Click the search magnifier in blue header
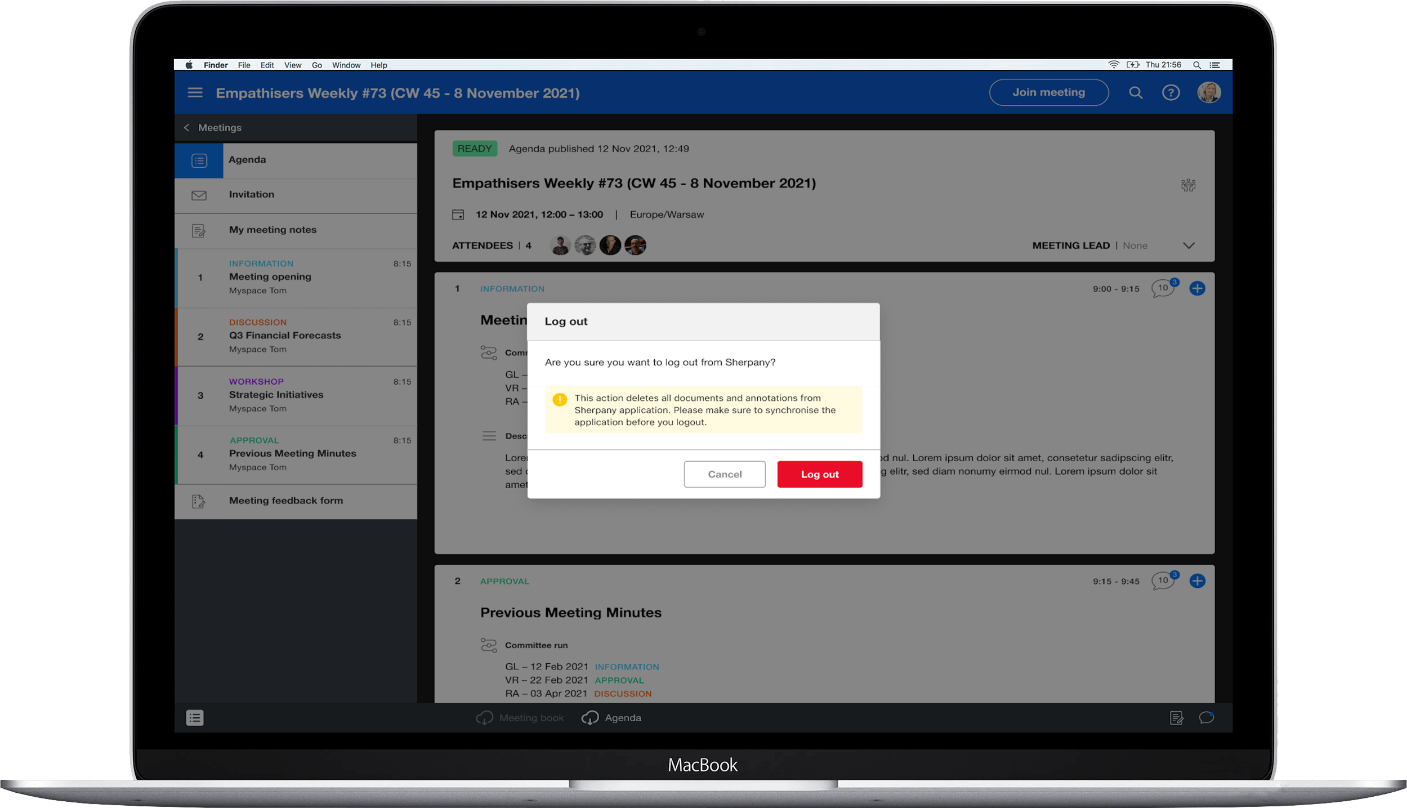1407x808 pixels. pos(1136,93)
